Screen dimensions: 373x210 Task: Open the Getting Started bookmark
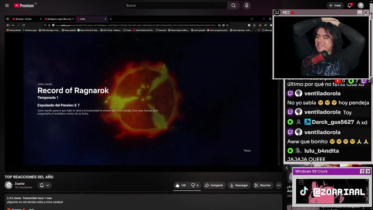point(14,30)
